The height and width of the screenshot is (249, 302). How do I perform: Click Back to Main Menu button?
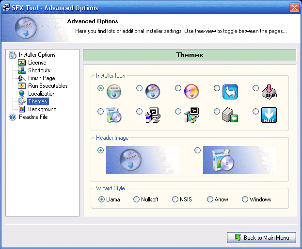pyautogui.click(x=261, y=238)
